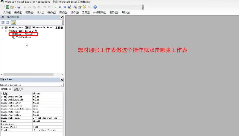
Task: Click project tree scroll right arrow
Action: pyautogui.click(x=62, y=74)
